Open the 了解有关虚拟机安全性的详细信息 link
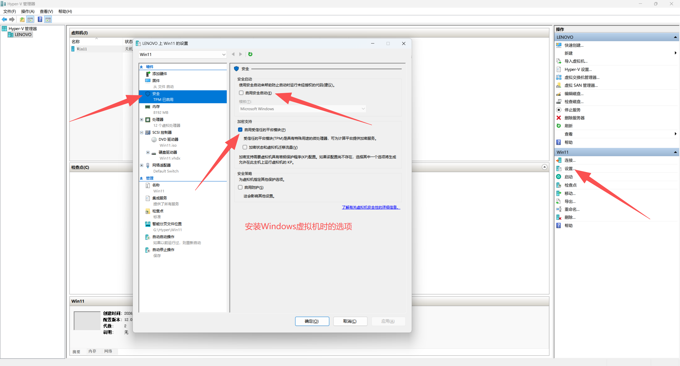Screen dimensions: 680x366 371,207
